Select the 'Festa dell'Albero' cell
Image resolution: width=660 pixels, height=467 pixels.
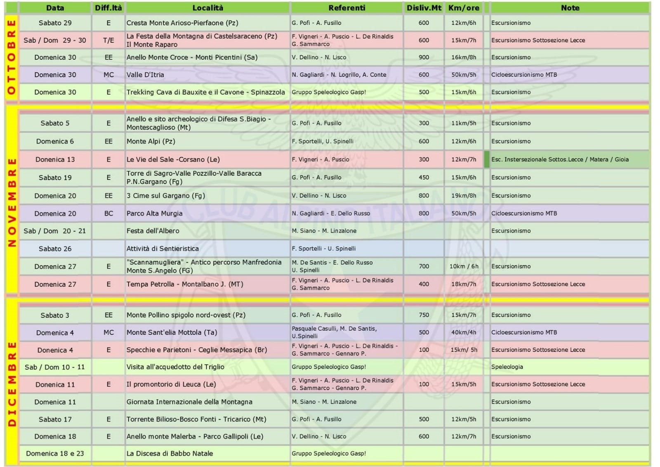[x=207, y=231]
